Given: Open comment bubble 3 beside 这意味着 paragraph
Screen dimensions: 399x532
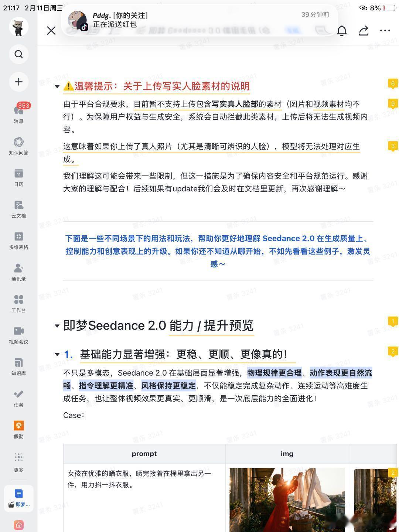Looking at the screenshot, I should [x=393, y=146].
